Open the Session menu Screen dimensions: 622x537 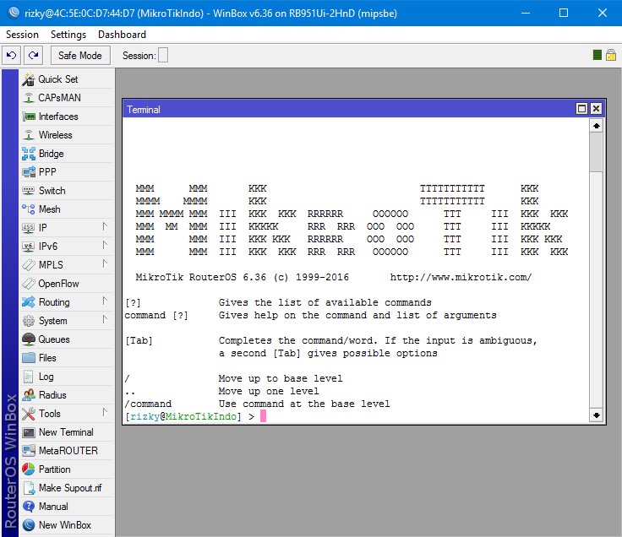click(22, 35)
